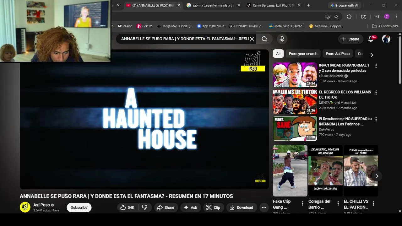Open the EL CHILLI VS EL PATRON short
The image size is (402, 226).
(361, 171)
